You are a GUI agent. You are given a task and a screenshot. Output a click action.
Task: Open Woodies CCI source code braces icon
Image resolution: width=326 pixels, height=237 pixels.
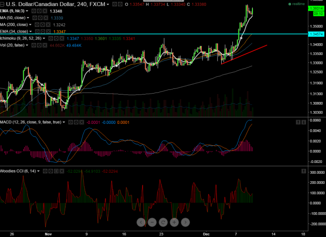coord(56,171)
